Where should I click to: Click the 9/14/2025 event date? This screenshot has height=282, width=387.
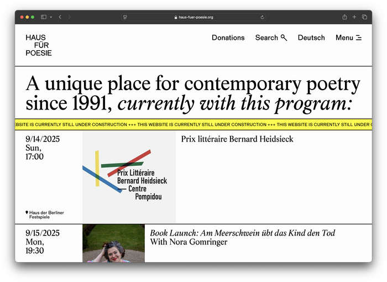click(x=43, y=139)
